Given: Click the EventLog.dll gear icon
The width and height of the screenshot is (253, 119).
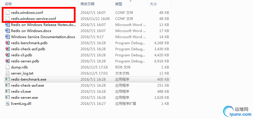Looking at the screenshot, I should (8, 103).
